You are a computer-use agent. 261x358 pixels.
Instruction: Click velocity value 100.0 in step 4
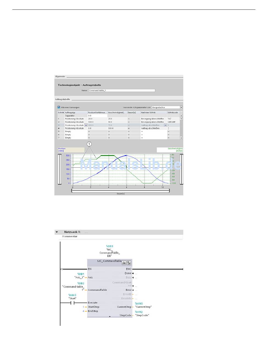[x=117, y=128]
